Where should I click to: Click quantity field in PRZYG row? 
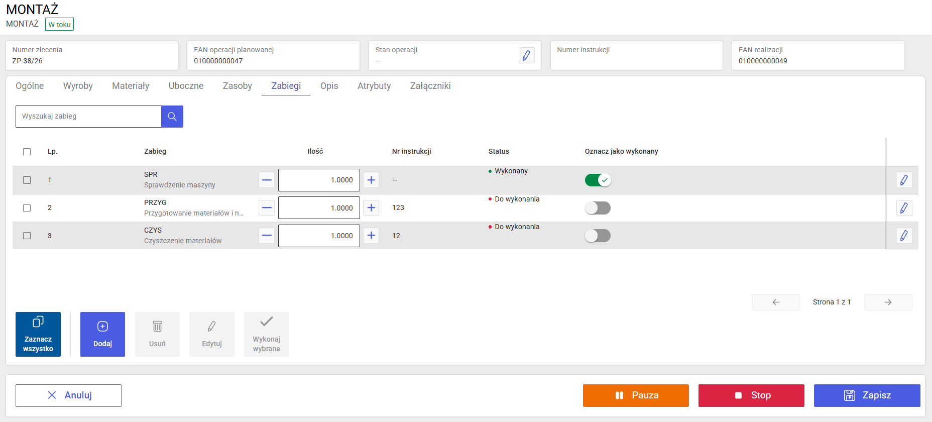pyautogui.click(x=319, y=208)
